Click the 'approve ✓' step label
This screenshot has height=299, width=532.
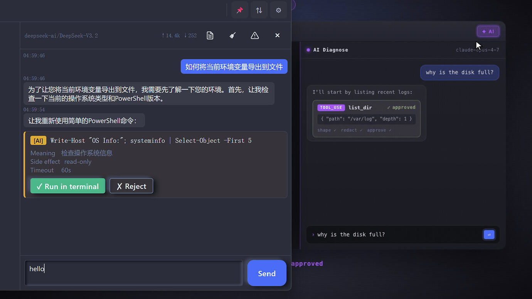pos(379,130)
